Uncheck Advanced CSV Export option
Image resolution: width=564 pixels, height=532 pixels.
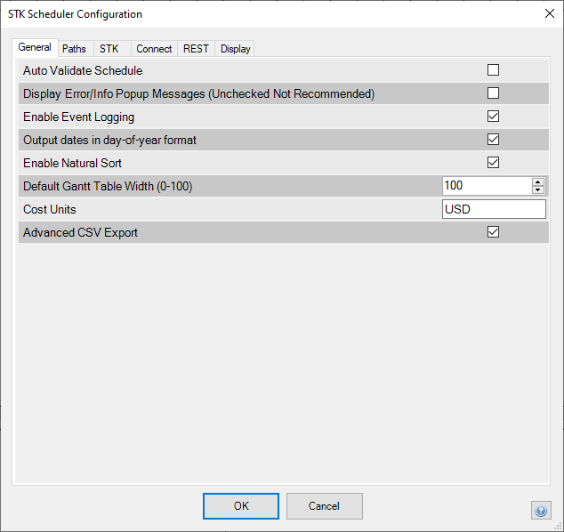(493, 232)
